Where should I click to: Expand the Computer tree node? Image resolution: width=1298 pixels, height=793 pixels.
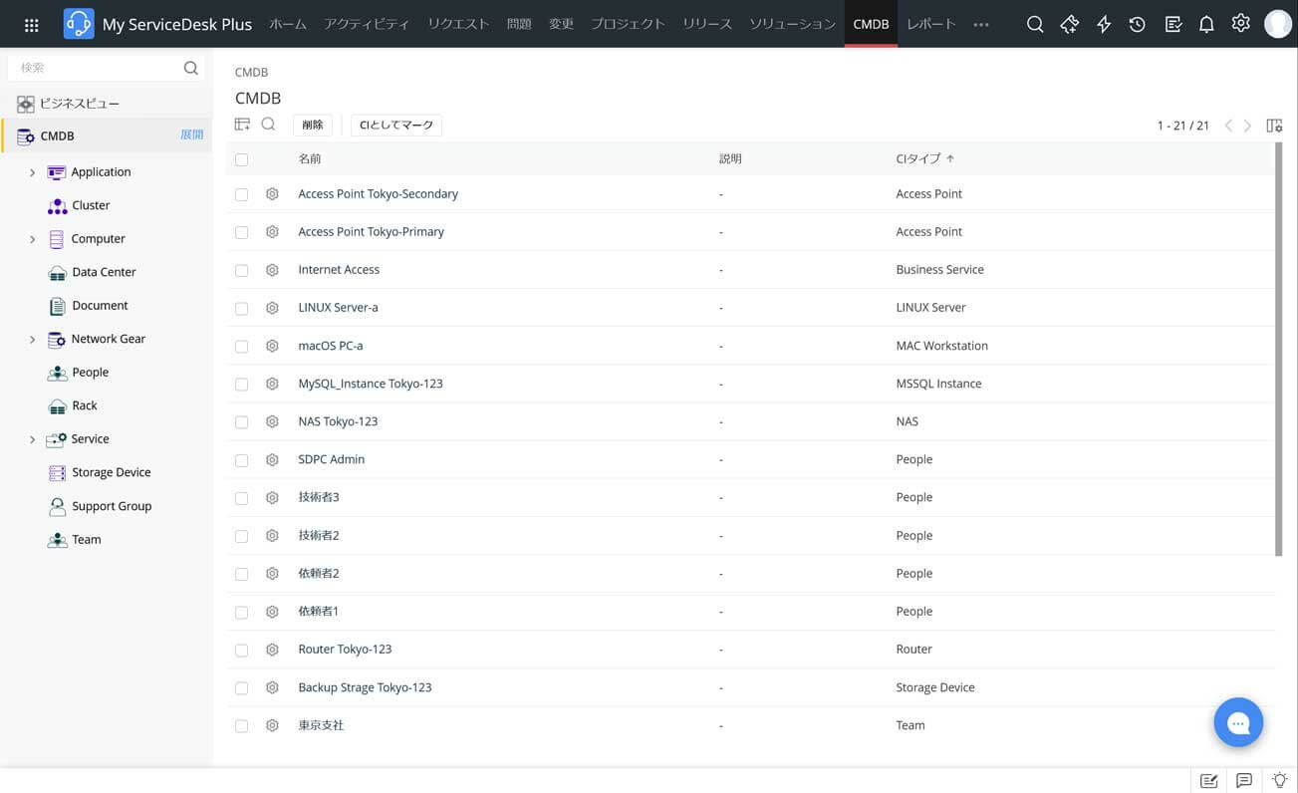[x=32, y=239]
